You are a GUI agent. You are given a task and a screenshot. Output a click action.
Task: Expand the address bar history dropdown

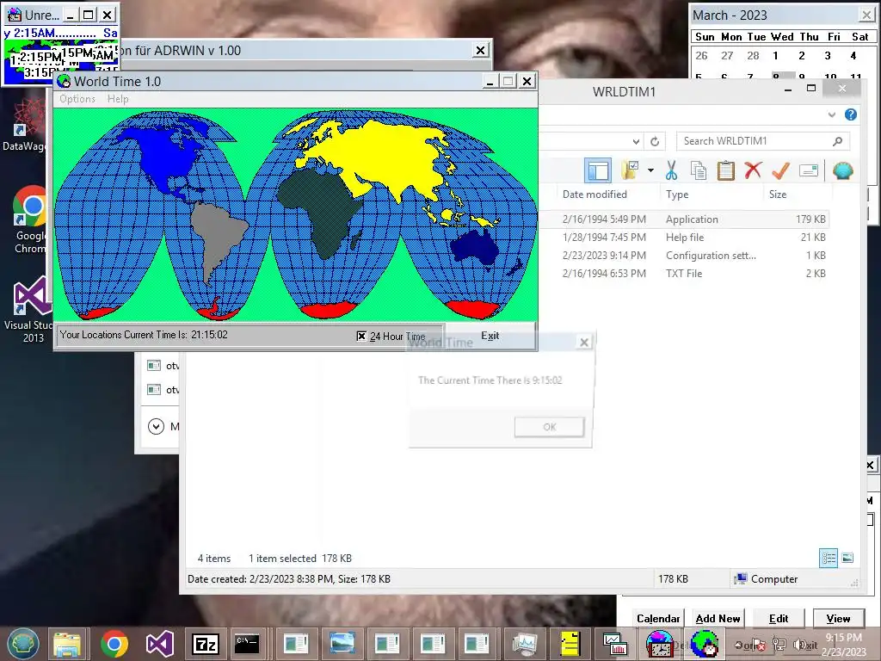coord(636,142)
